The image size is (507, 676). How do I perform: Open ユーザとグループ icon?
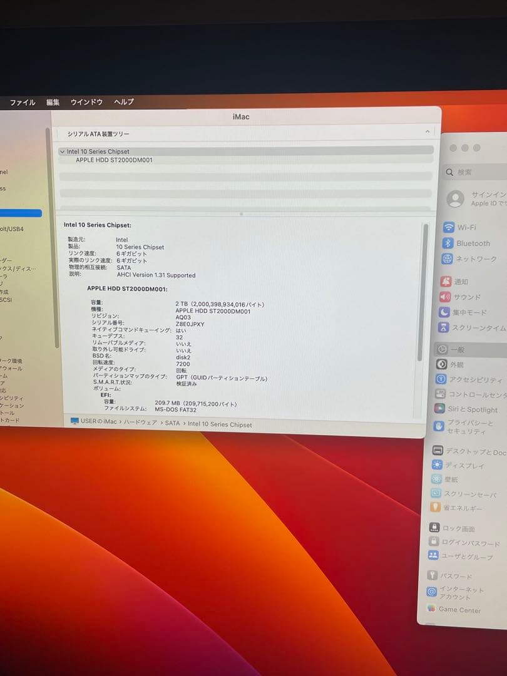[x=433, y=555]
